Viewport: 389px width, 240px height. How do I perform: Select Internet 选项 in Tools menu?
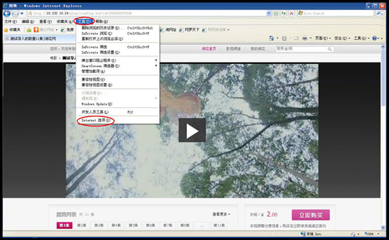pos(96,120)
